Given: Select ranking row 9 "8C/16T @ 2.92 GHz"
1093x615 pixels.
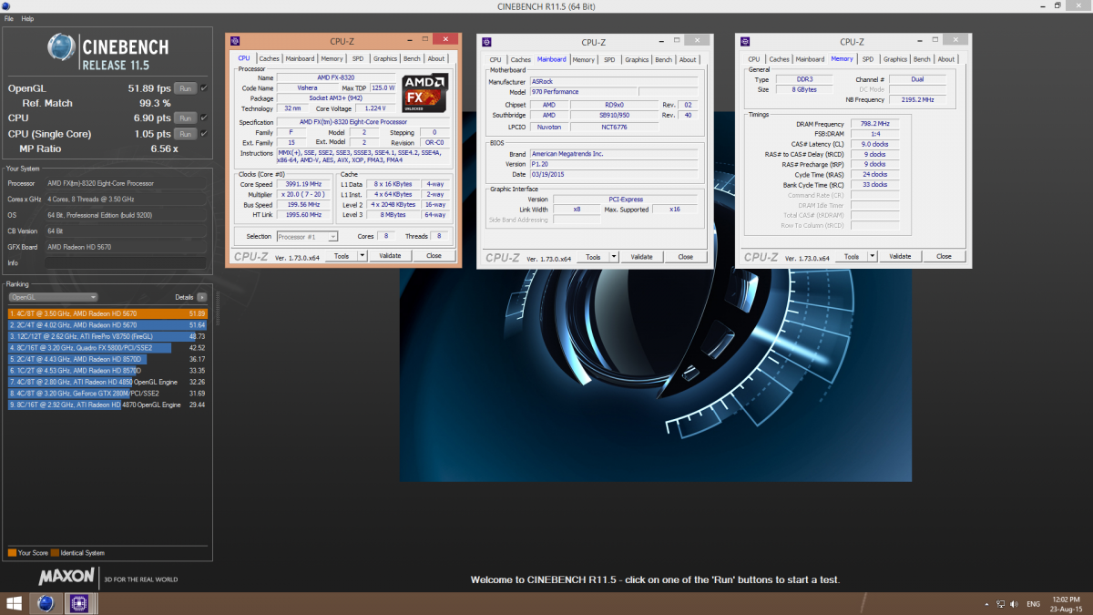Looking at the screenshot, I should click(x=107, y=405).
